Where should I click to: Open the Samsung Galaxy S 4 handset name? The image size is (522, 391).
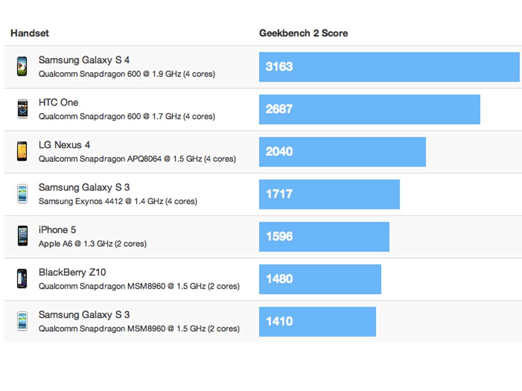click(84, 60)
